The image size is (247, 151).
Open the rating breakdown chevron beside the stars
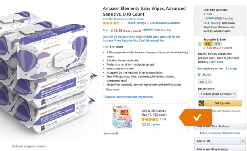pos(122,23)
